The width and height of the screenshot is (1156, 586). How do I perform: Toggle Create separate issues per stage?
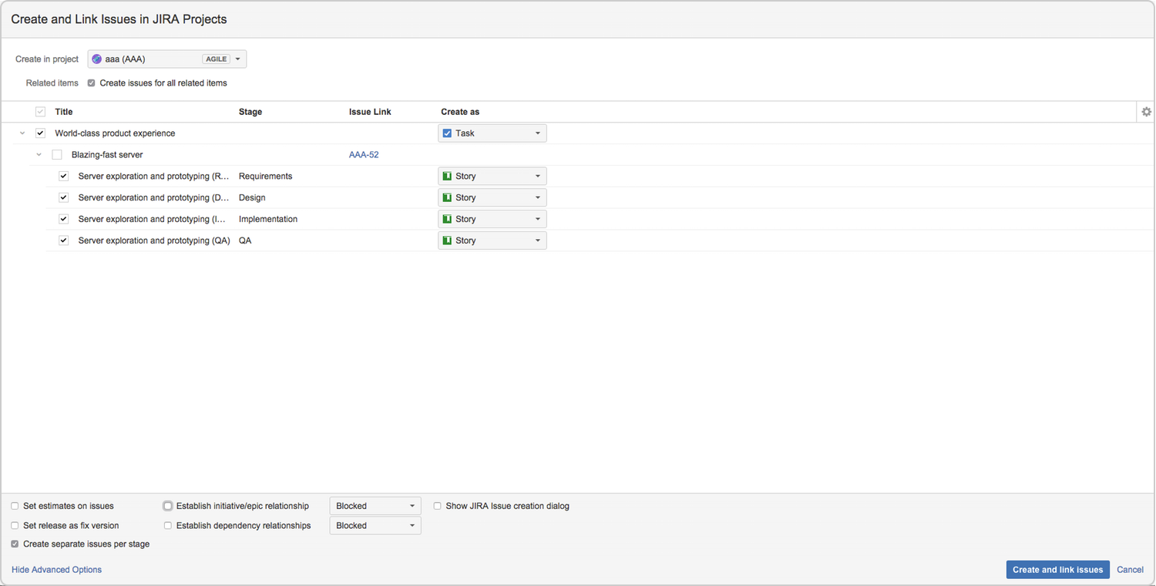(15, 544)
